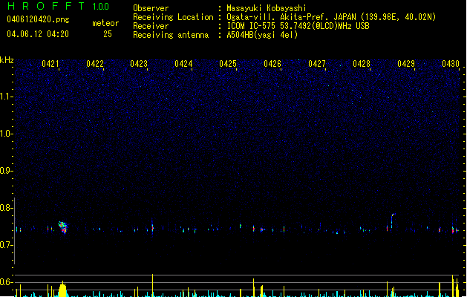The width and height of the screenshot is (467, 297).
Task: Click the 'Observer' field label
Action: (x=151, y=8)
